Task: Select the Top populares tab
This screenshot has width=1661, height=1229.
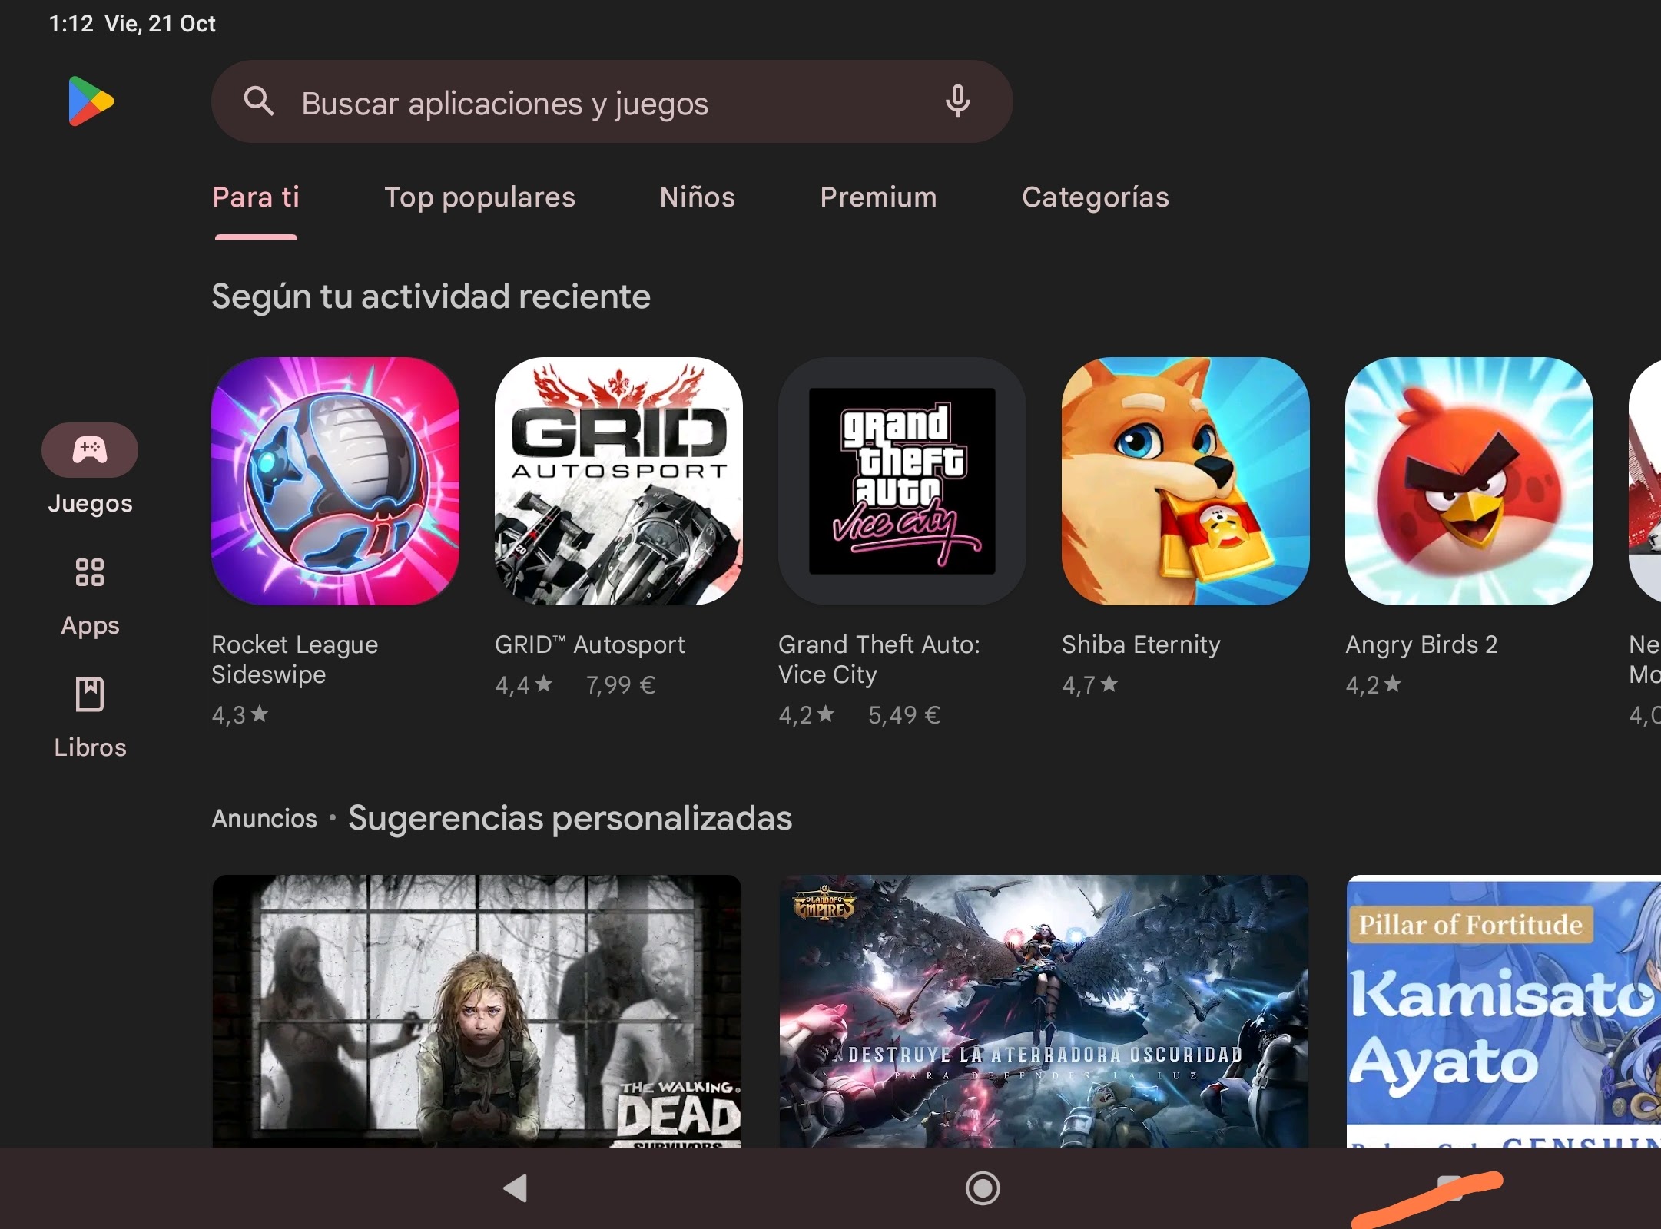Action: pyautogui.click(x=480, y=197)
